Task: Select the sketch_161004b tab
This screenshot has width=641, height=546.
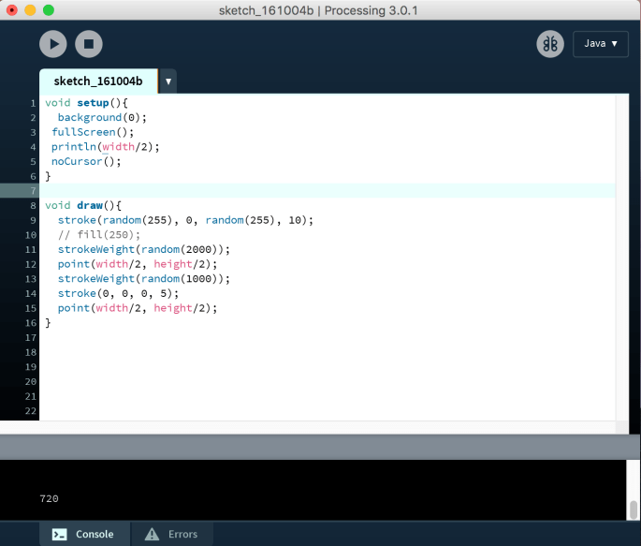Action: [x=98, y=81]
